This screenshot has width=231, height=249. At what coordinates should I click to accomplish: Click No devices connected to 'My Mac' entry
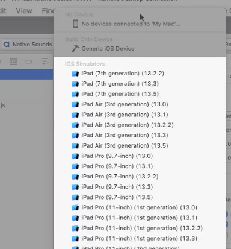tap(140, 24)
